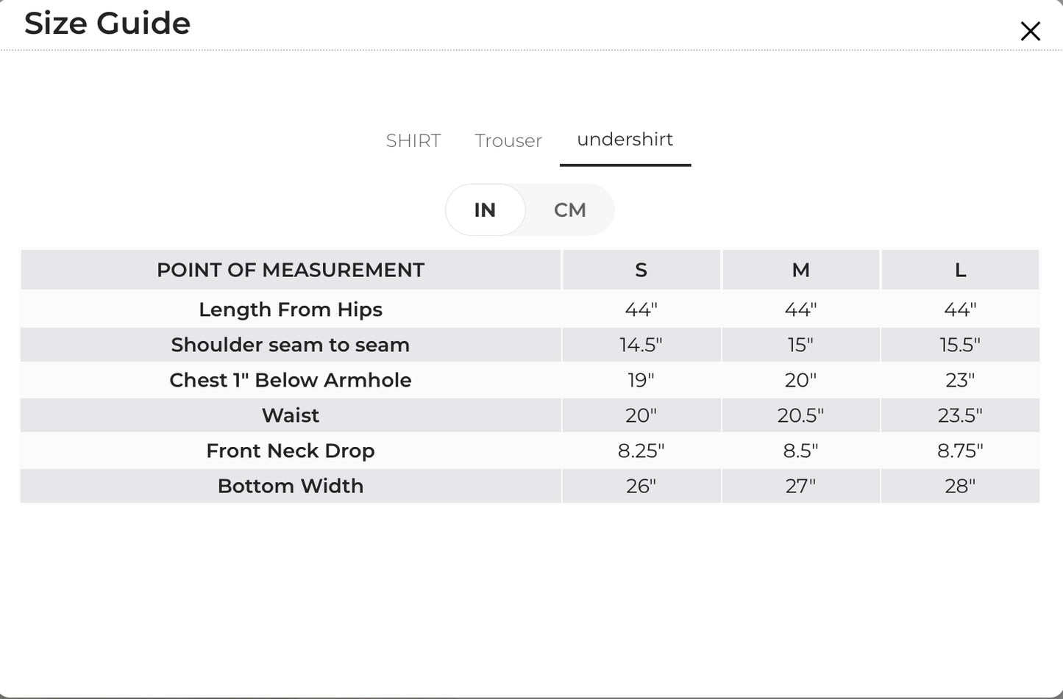Select the IN unit option

pyautogui.click(x=485, y=210)
